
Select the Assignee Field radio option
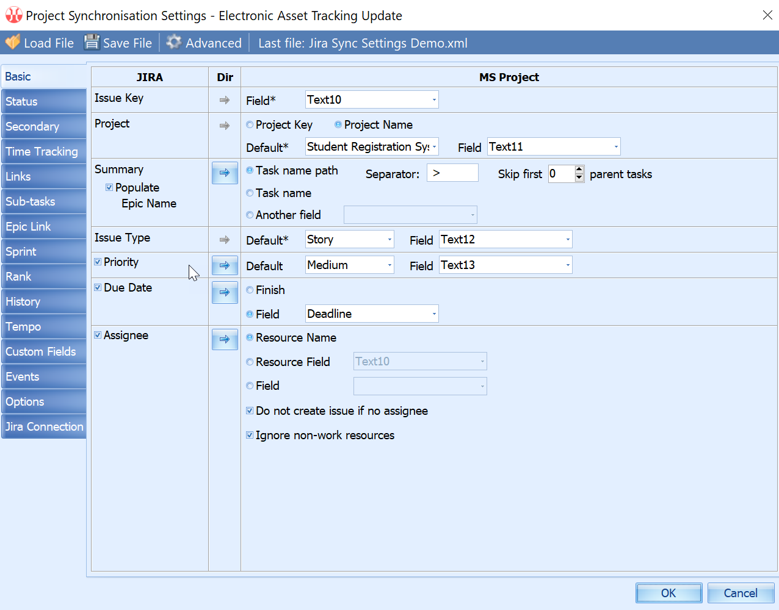tap(250, 386)
